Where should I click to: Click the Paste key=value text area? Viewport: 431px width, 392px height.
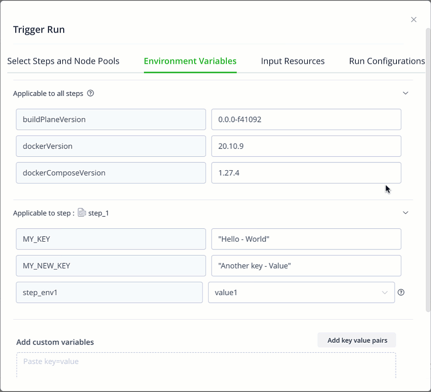(x=206, y=365)
